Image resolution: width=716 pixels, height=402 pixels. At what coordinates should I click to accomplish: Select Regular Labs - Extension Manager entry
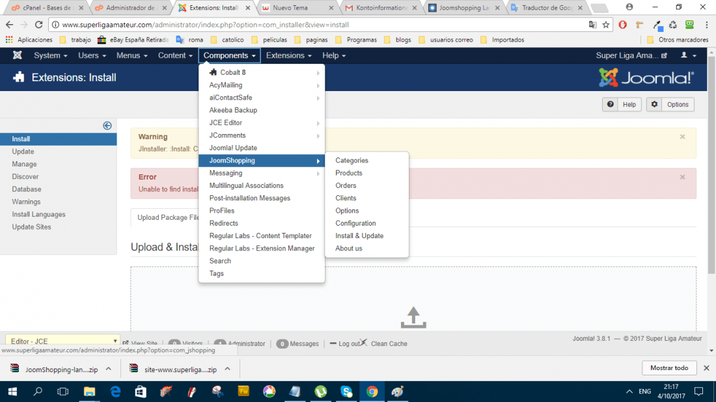pos(262,248)
